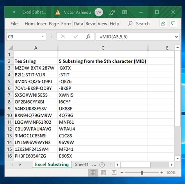Click cell 'MNF61'
The width and height of the screenshot is (185, 184).
click(103, 122)
